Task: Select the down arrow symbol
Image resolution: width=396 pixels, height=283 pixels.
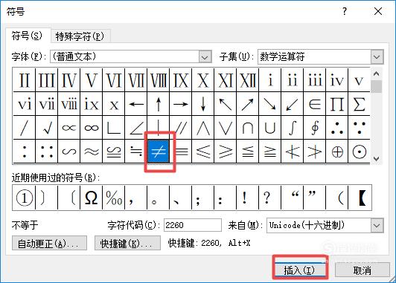Action: click(203, 104)
